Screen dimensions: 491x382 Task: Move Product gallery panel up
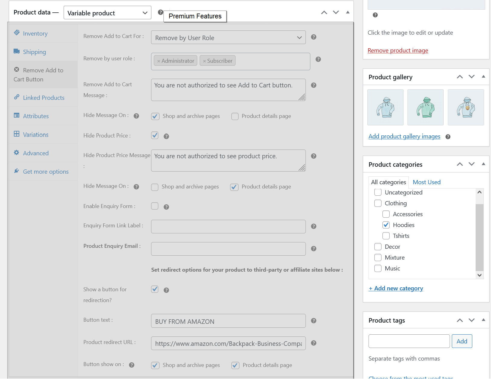460,77
